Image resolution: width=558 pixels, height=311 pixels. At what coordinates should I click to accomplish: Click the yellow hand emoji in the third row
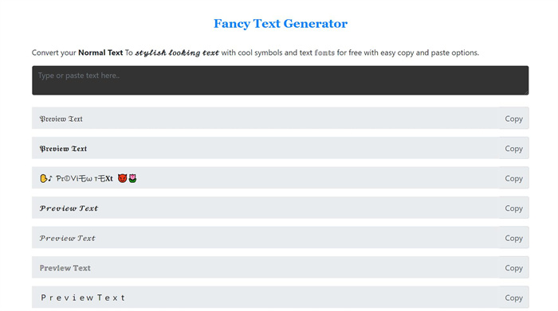43,178
